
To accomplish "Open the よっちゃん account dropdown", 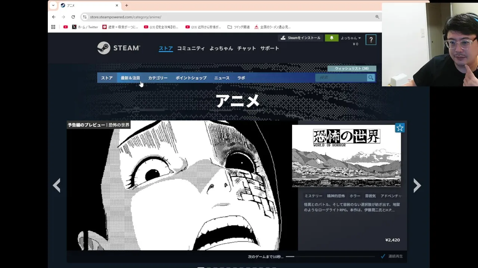I will click(351, 38).
